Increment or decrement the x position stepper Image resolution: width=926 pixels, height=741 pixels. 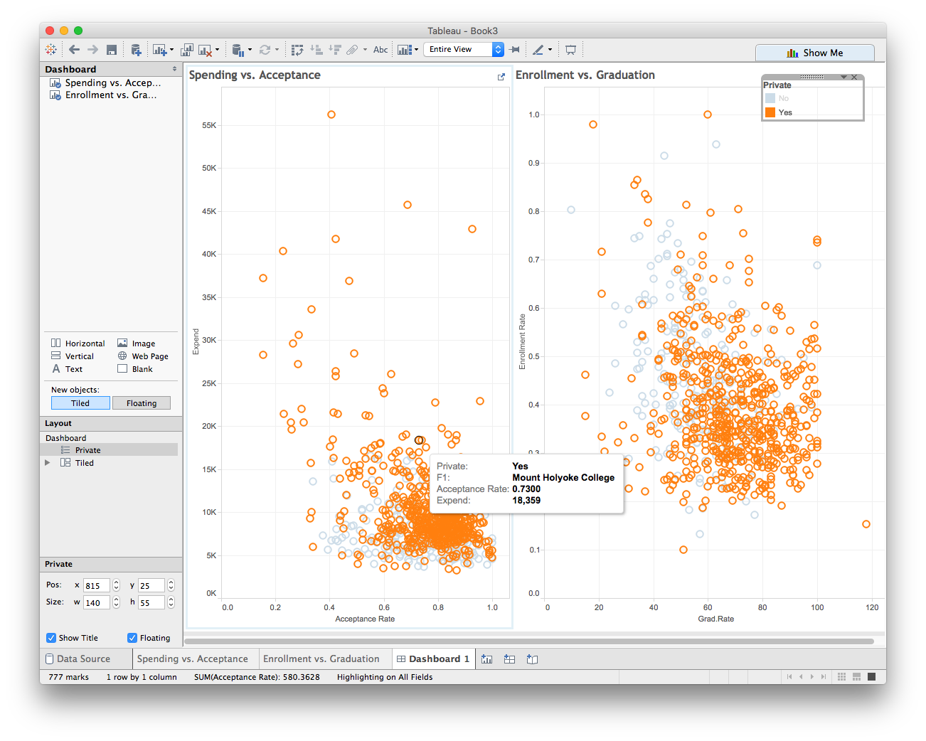click(116, 585)
